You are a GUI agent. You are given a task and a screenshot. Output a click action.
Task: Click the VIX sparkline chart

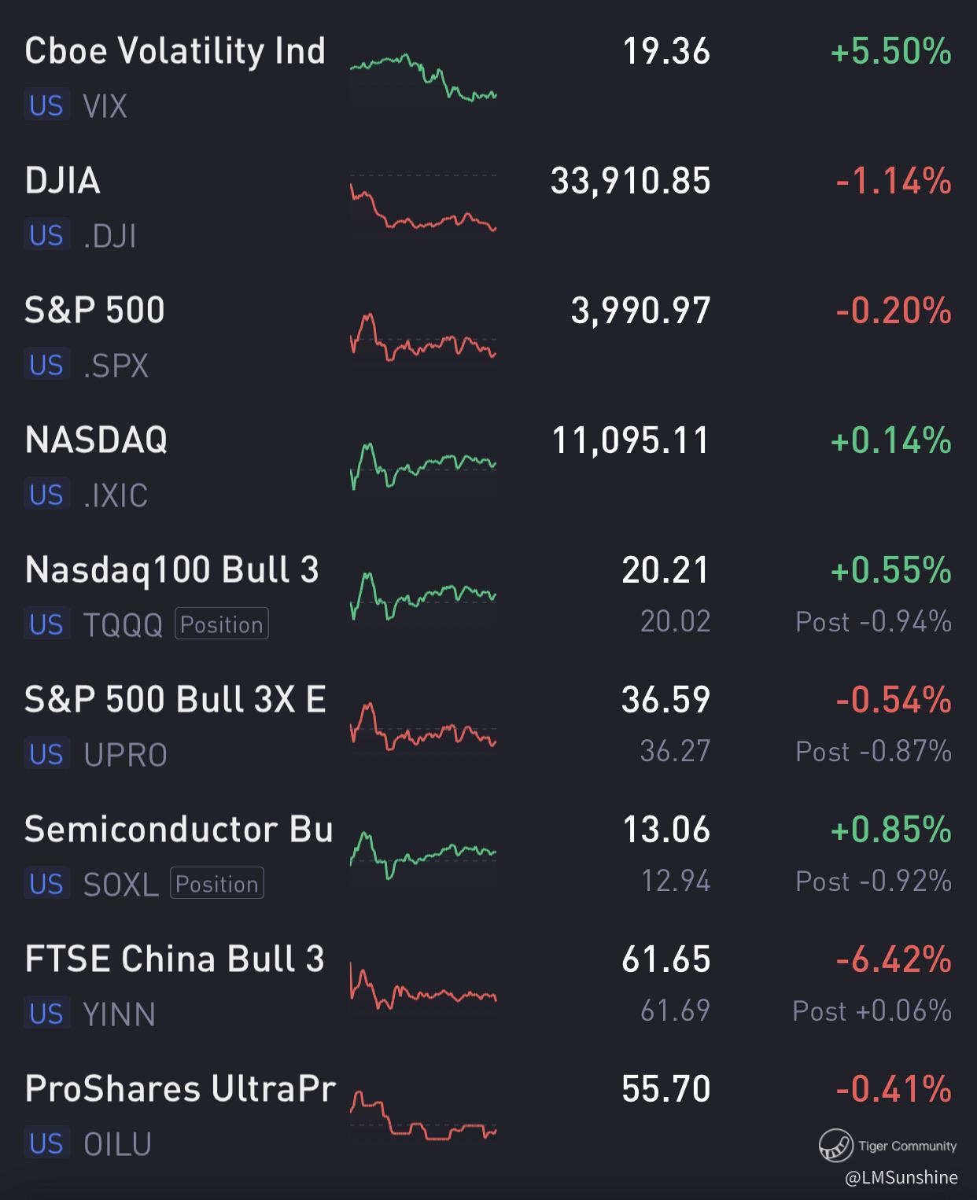(x=423, y=76)
